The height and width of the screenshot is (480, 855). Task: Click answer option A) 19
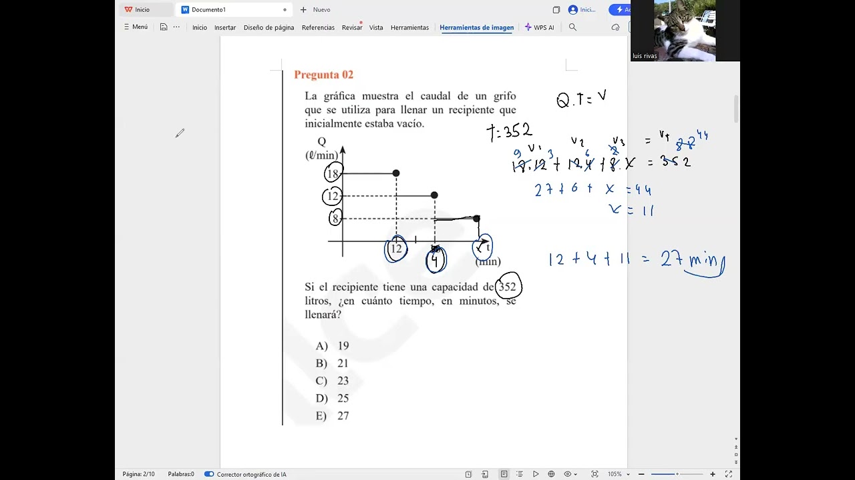(332, 346)
